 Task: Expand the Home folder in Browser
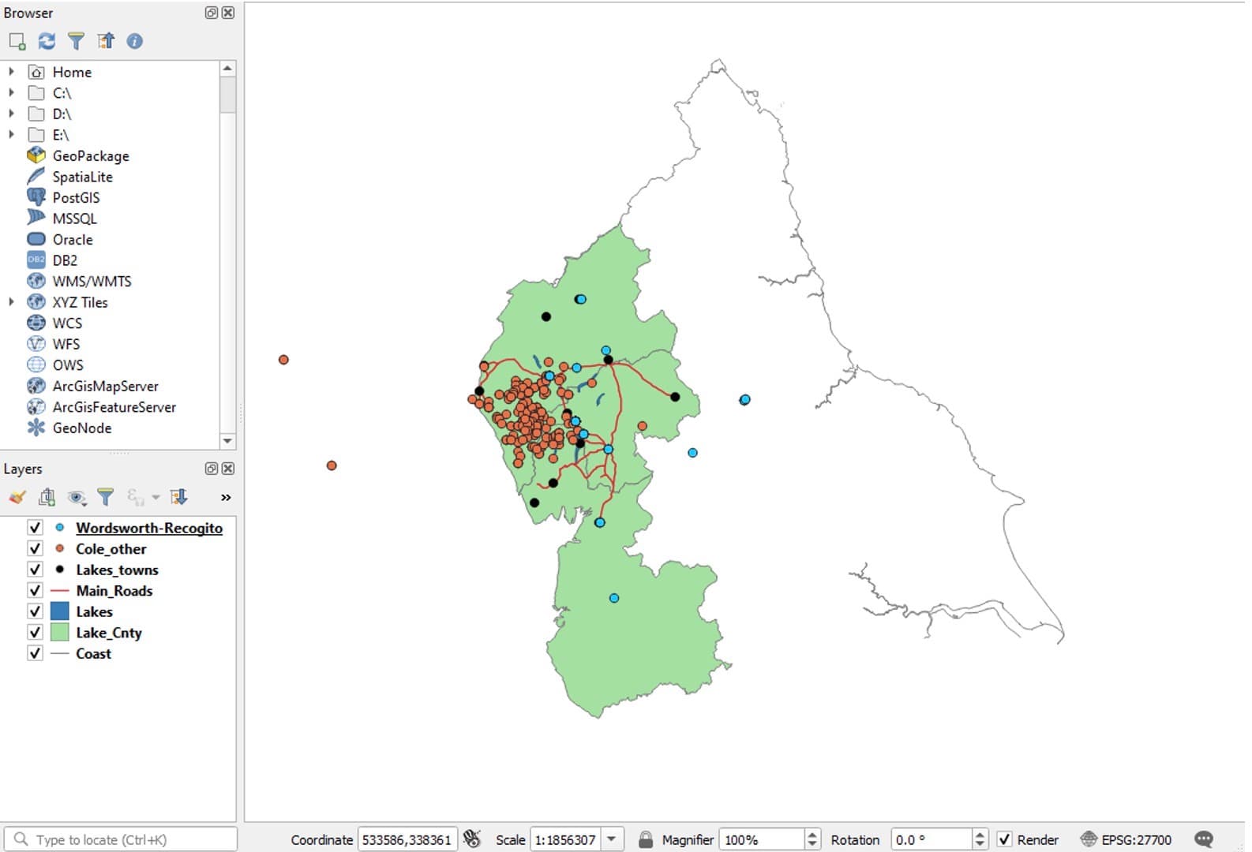11,72
